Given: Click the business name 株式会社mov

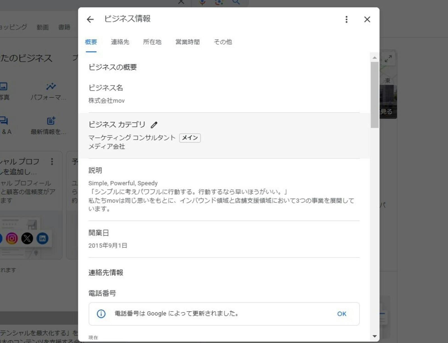Looking at the screenshot, I should tap(106, 101).
